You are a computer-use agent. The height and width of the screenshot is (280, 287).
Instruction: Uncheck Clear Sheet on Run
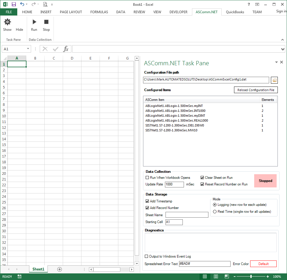[202, 177]
